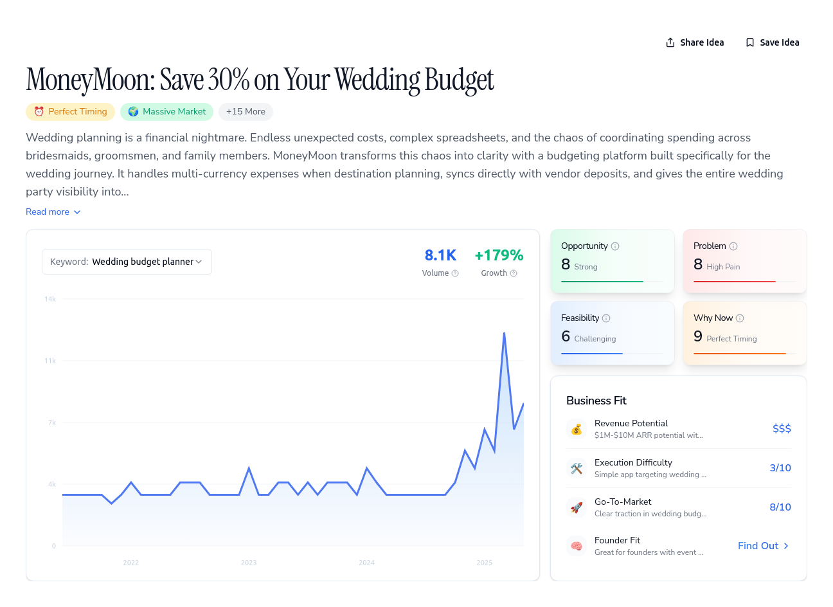This screenshot has width=833, height=607.
Task: Click the 'Great for founders with event' description
Action: pyautogui.click(x=649, y=552)
